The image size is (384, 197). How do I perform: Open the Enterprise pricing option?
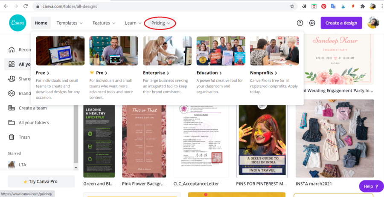(x=156, y=73)
